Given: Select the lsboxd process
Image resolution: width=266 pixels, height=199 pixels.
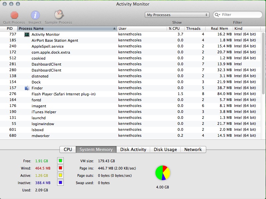Looking at the screenshot, I should [x=130, y=130].
